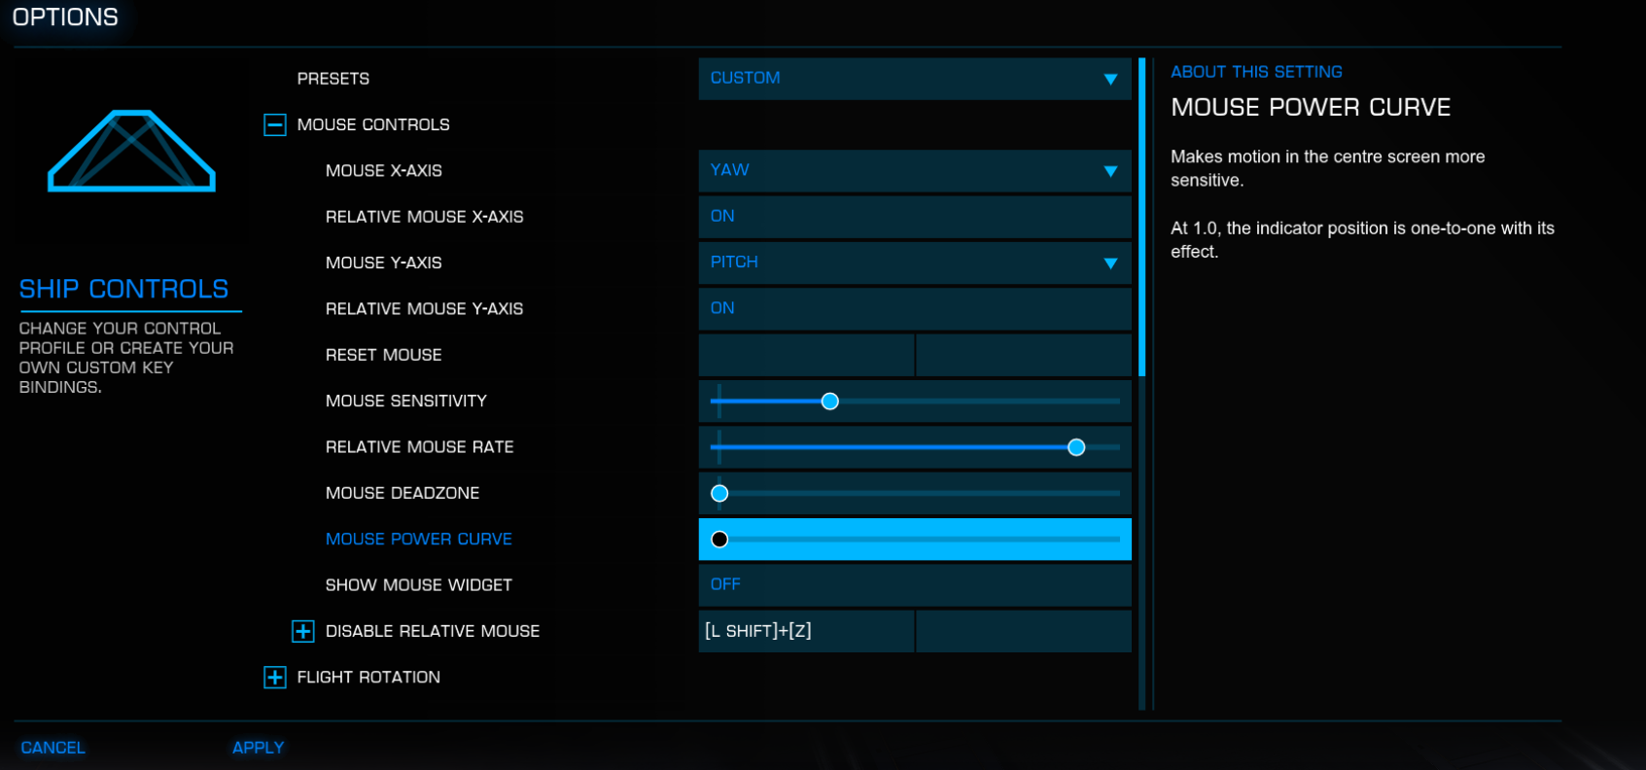Viewport: 1646px width, 770px height.
Task: Collapse the Mouse Controls section
Action: click(275, 124)
